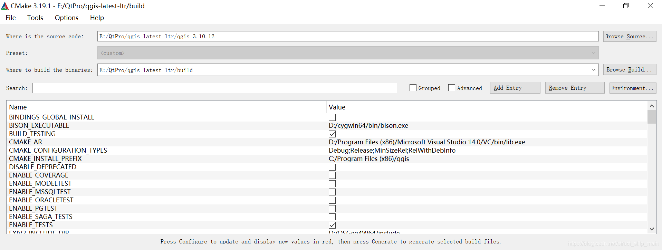The height and width of the screenshot is (250, 662).
Task: Open the Help menu
Action: [97, 18]
